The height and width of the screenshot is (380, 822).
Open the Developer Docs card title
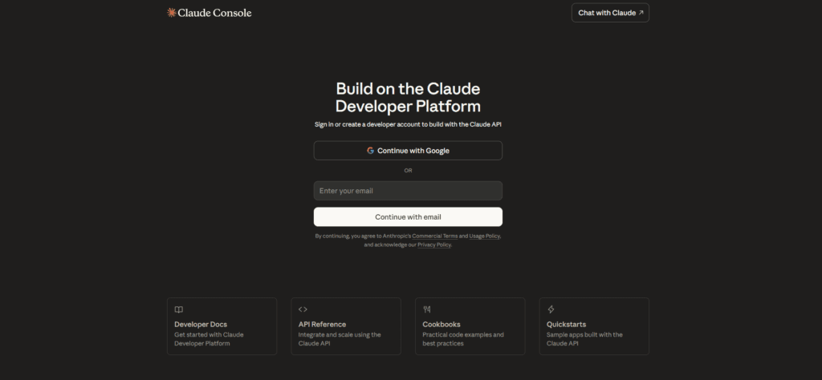pos(201,324)
